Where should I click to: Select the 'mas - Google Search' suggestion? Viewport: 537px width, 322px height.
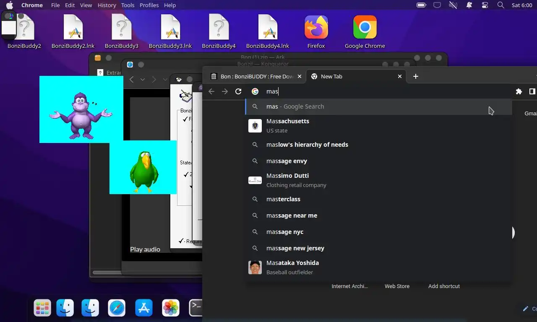point(378,106)
